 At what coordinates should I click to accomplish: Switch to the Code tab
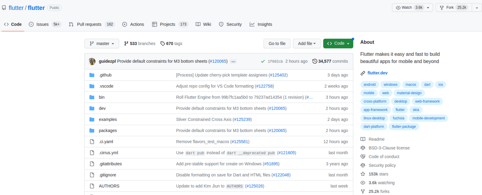[13, 24]
